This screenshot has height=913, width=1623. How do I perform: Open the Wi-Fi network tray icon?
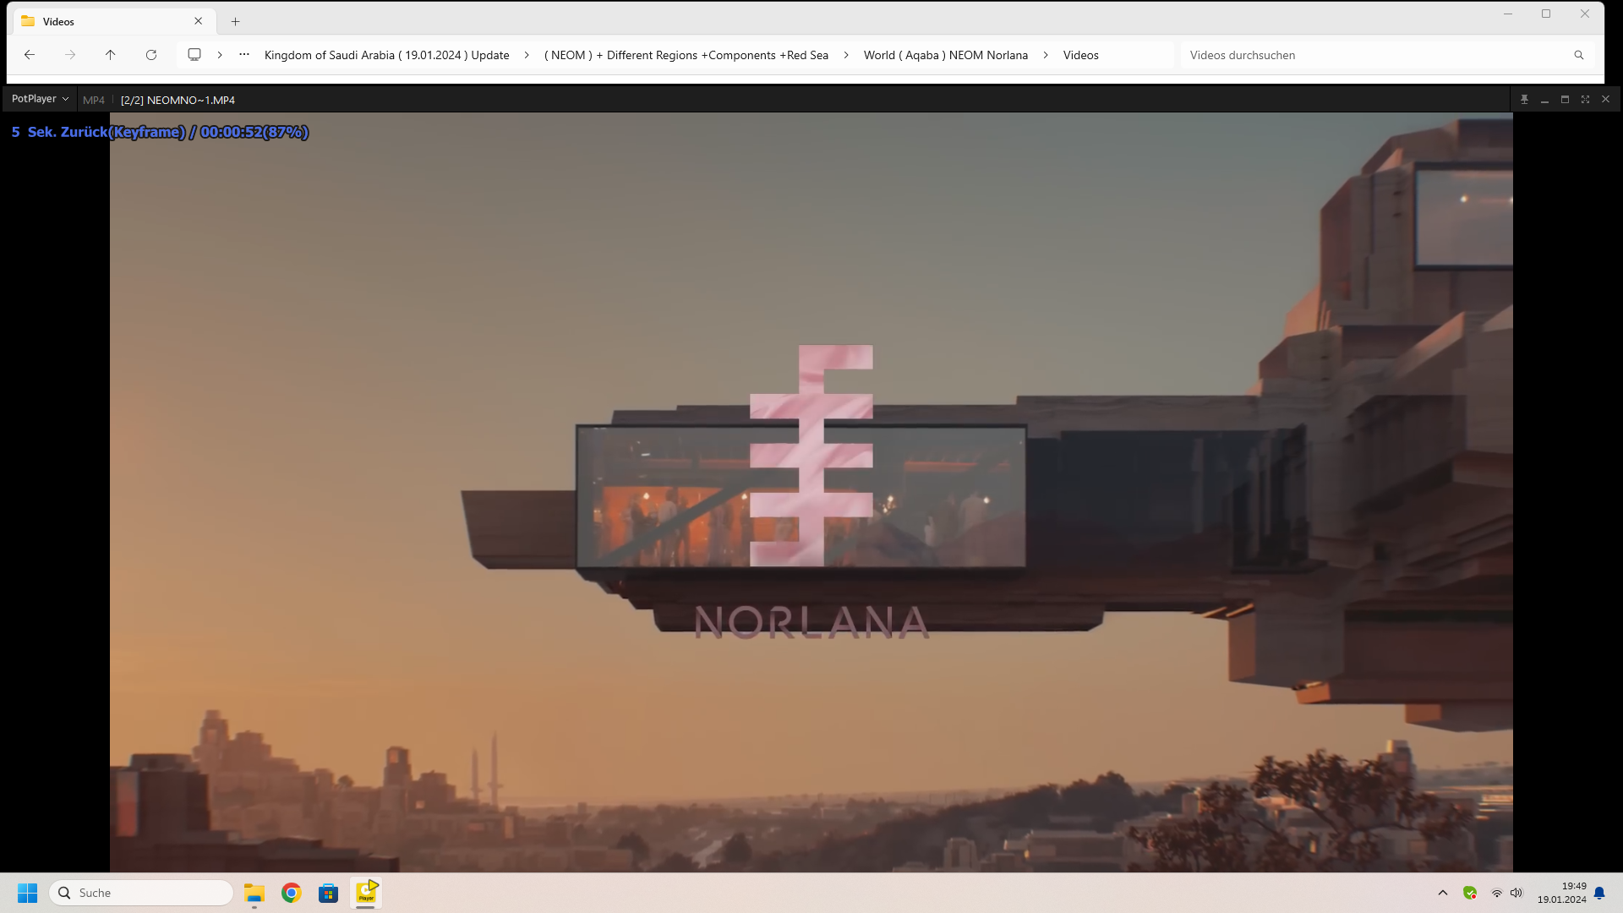[x=1496, y=893]
